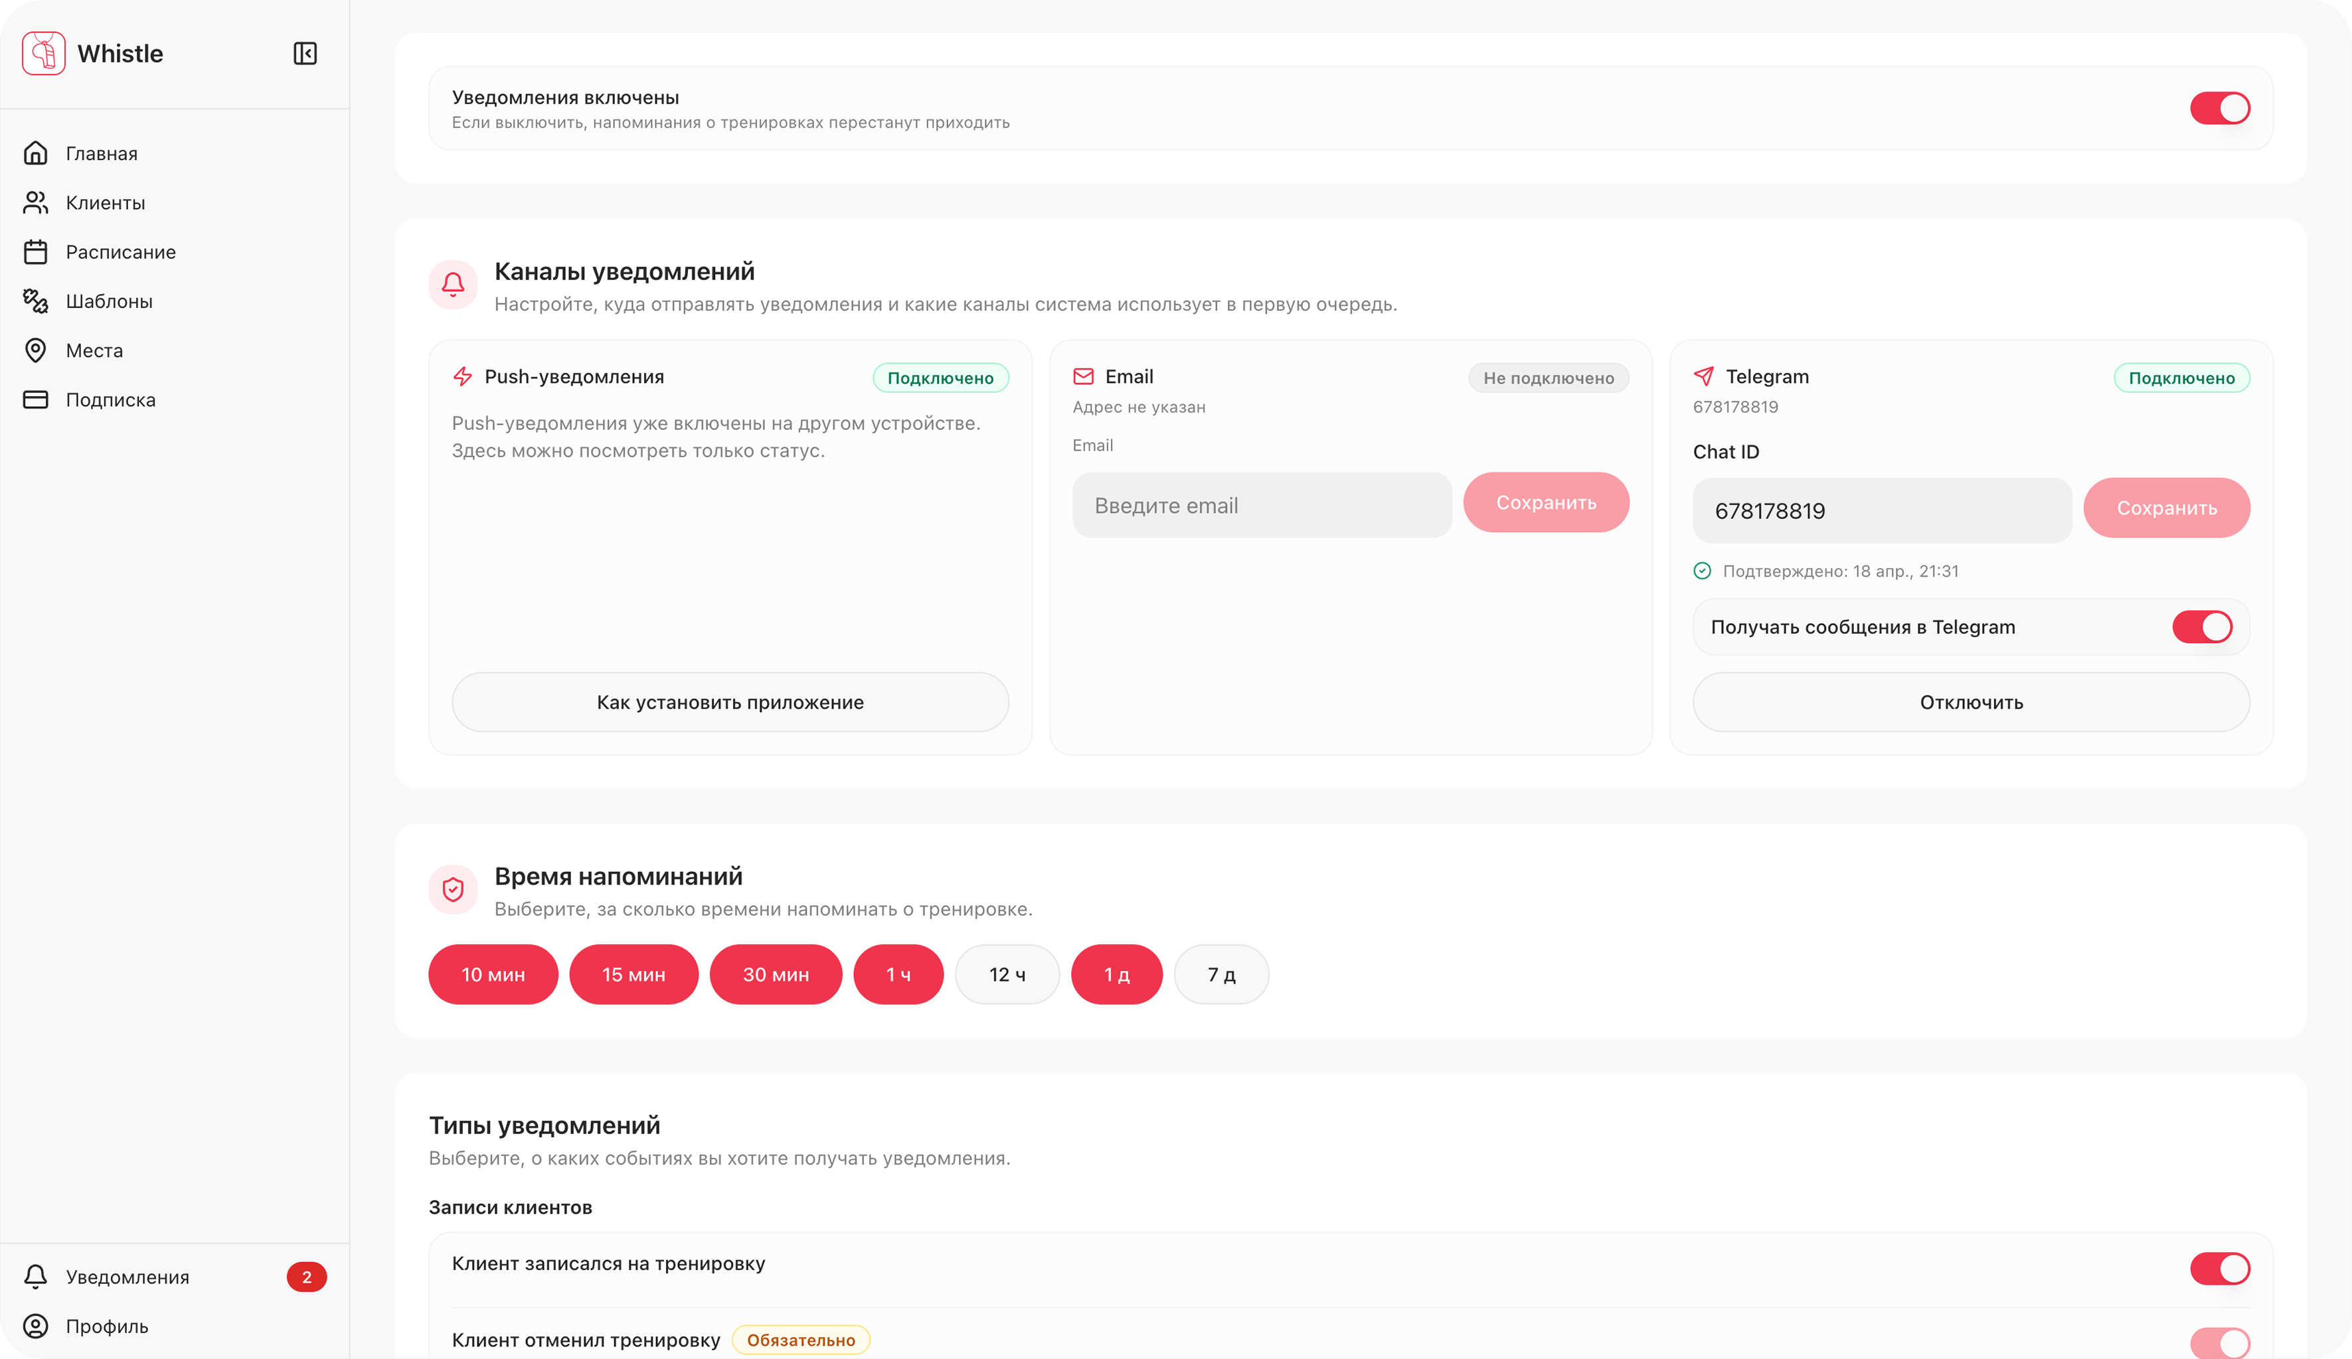
Task: Click the Подключено badge on Telegram
Action: pos(2181,378)
